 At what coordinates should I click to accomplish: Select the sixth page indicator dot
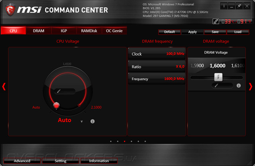coord(145,141)
